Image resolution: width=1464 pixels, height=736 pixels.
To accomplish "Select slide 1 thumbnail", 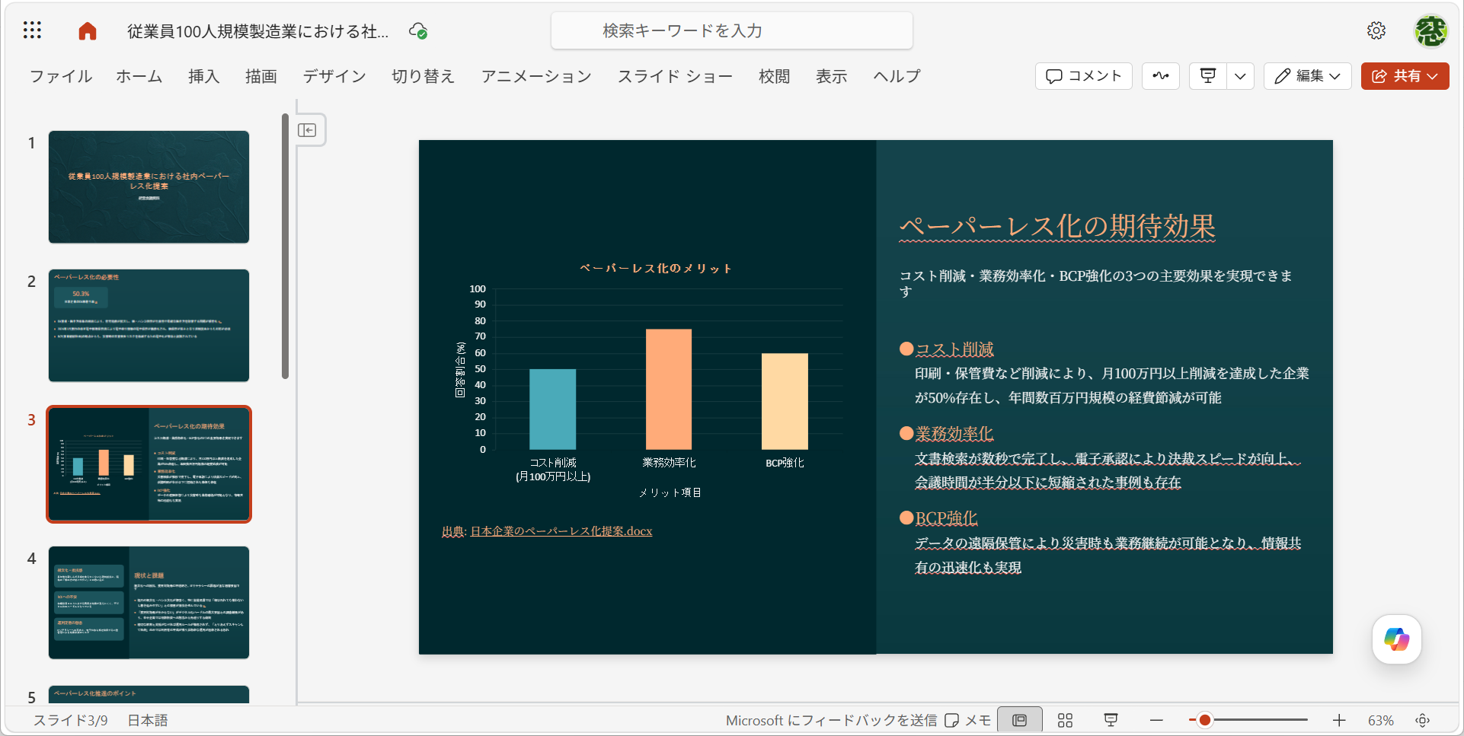I will [x=149, y=186].
